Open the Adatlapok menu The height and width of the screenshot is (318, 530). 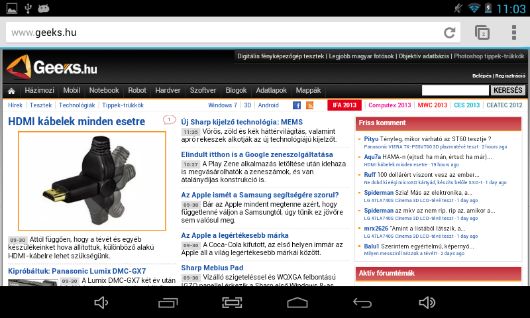[271, 91]
